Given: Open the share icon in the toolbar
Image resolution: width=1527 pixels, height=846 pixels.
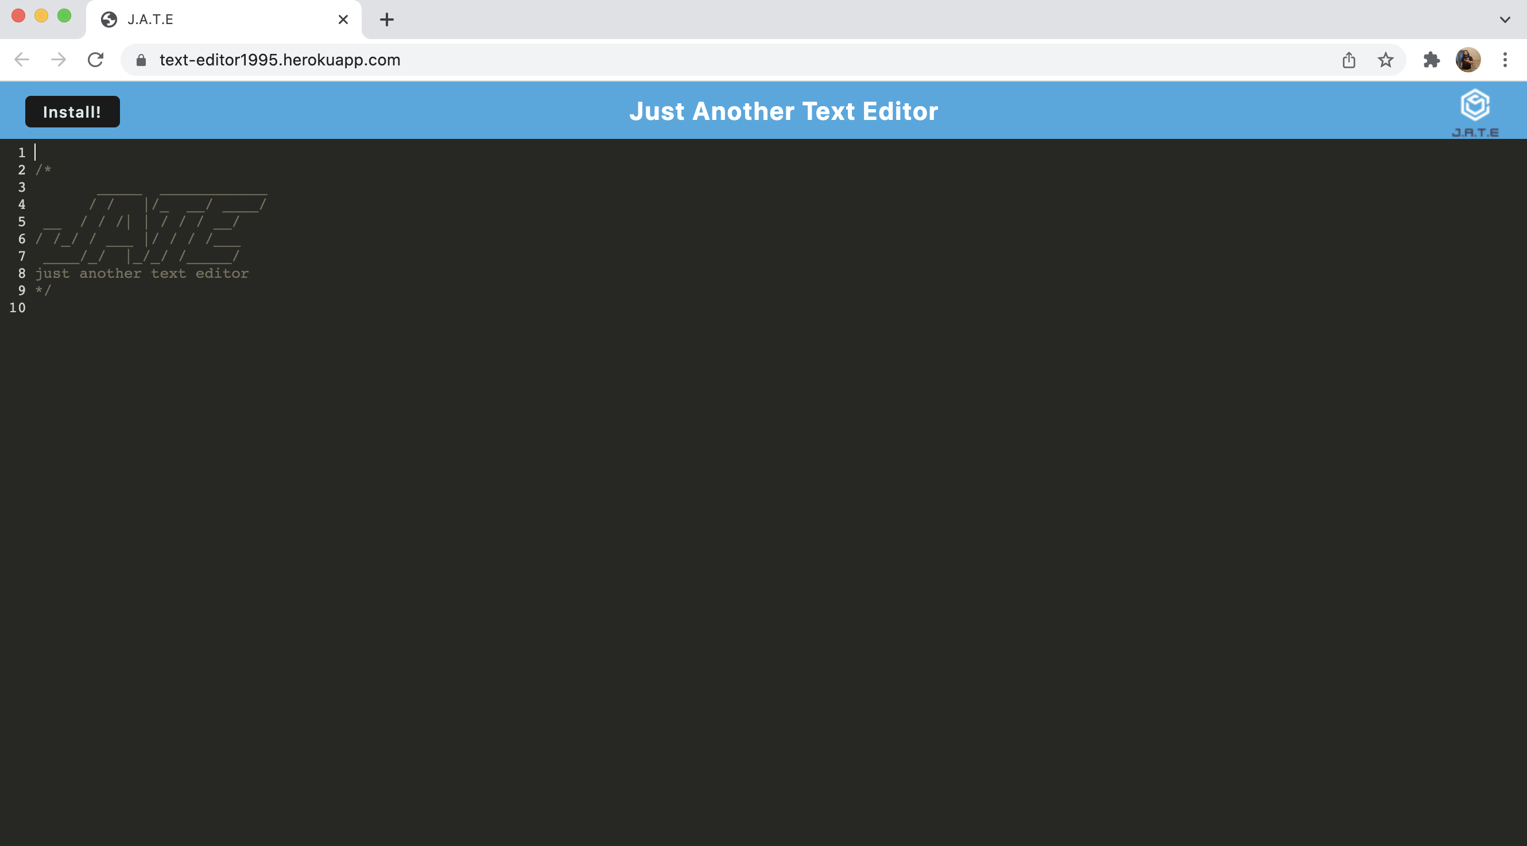Looking at the screenshot, I should pos(1350,59).
